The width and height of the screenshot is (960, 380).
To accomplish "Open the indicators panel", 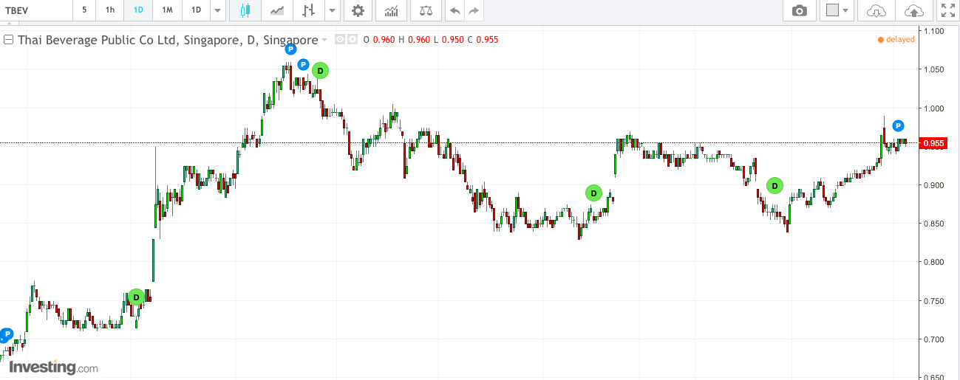I will tap(392, 10).
